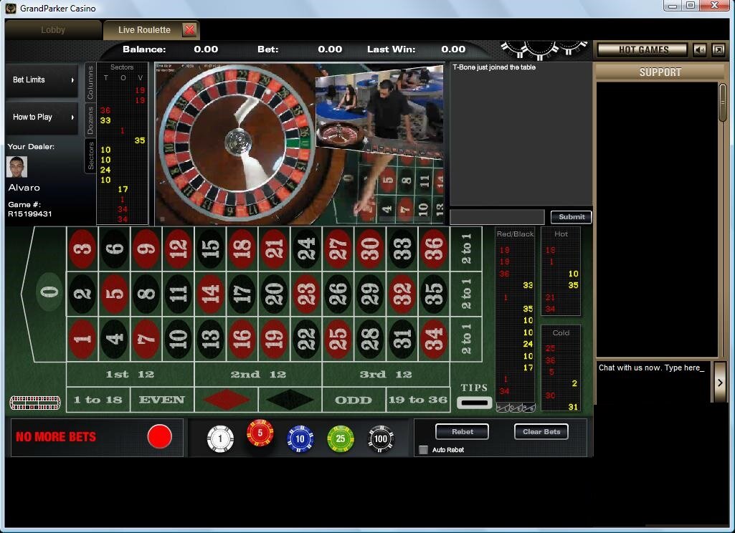Select the Live Roulette tab
The height and width of the screenshot is (533, 735).
144,30
